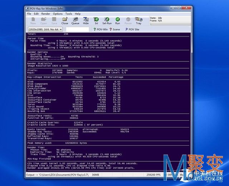Screen dimensions: 229x186
Task: Click the 'POV-Ray finished' text line
Action: 39,159
